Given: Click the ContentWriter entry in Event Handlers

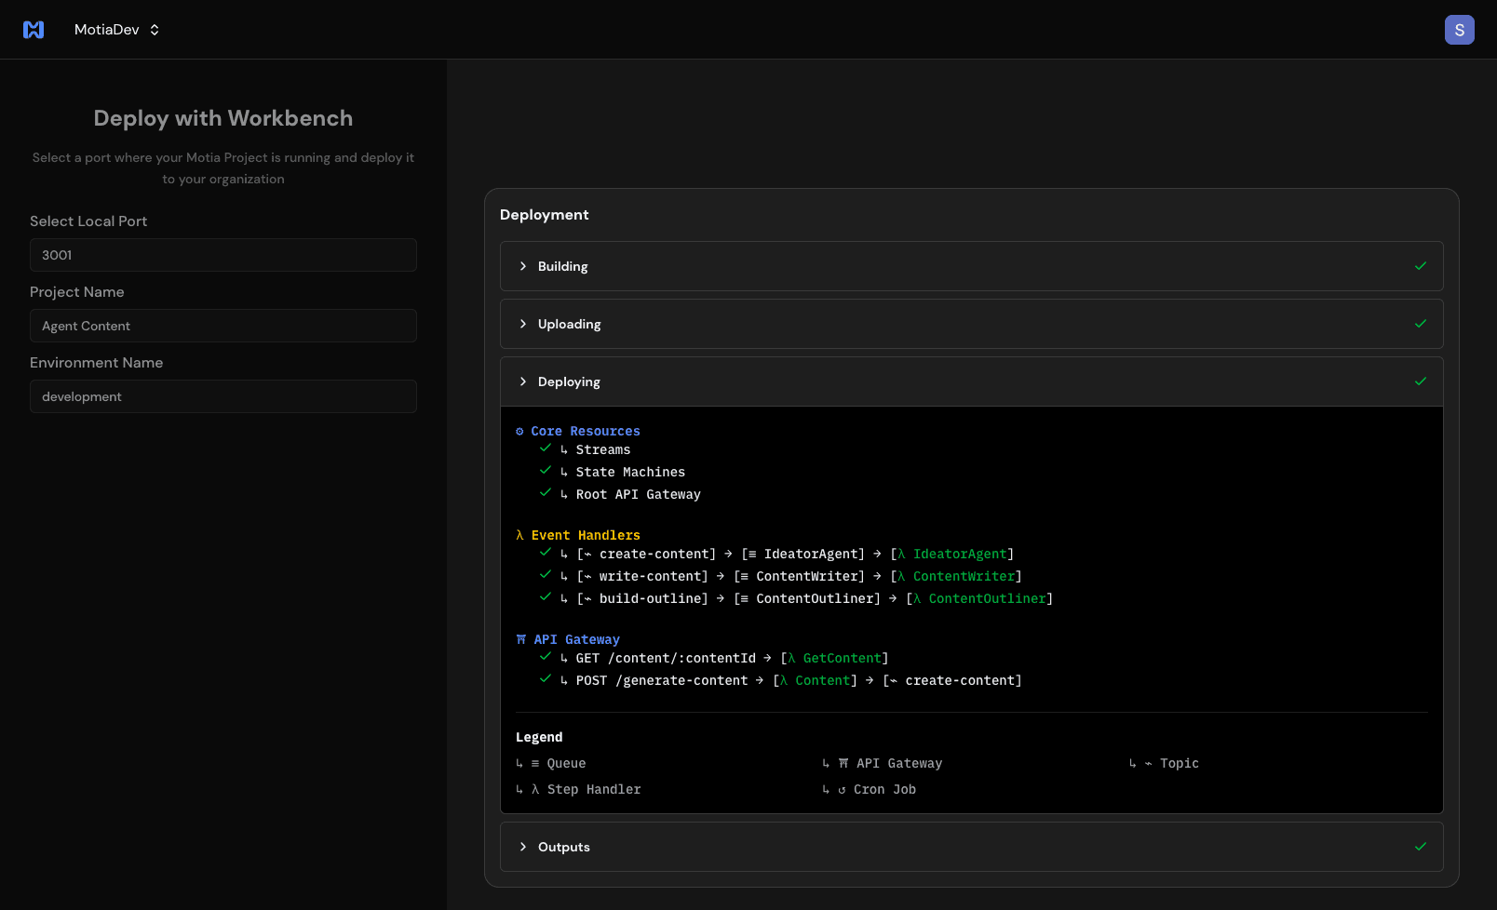Looking at the screenshot, I should point(964,576).
